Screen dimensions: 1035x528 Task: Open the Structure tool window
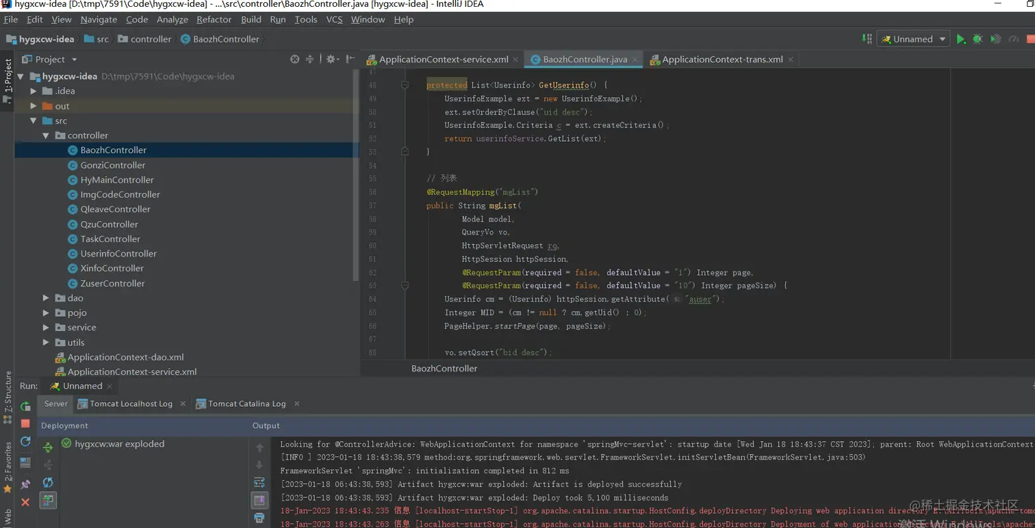8,397
